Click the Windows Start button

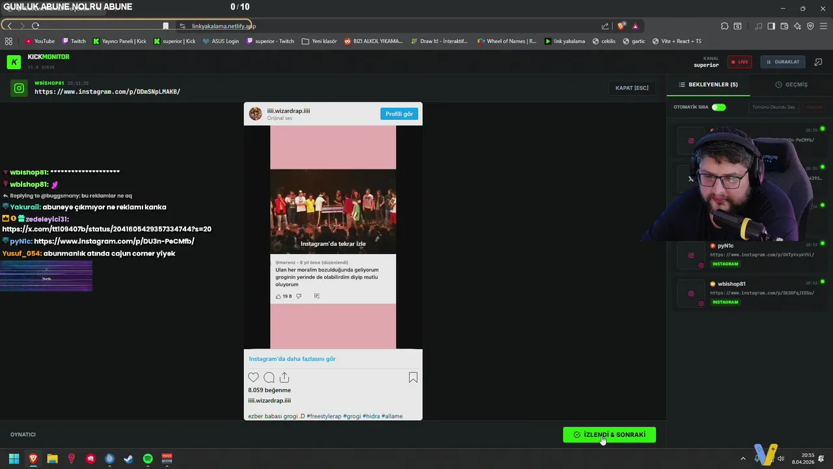point(14,459)
